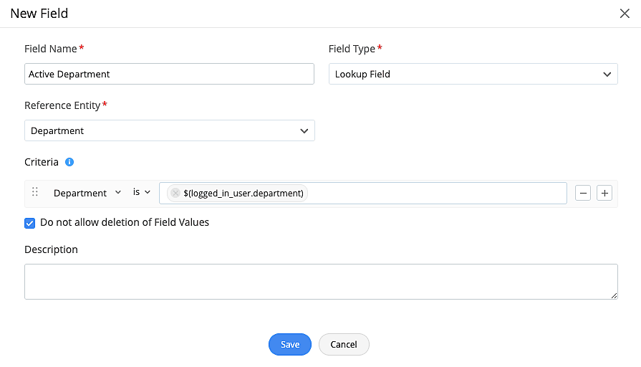
Task: Click the criteria row drag handle
Action: click(x=35, y=192)
